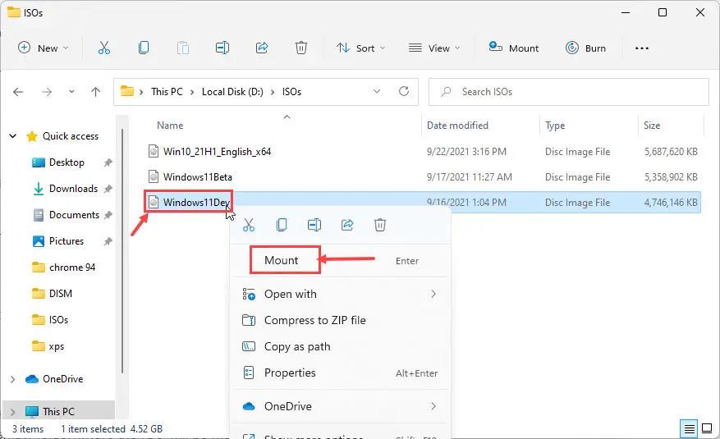
Task: Select the Win10_21H1_English_x64 file
Action: coord(217,151)
